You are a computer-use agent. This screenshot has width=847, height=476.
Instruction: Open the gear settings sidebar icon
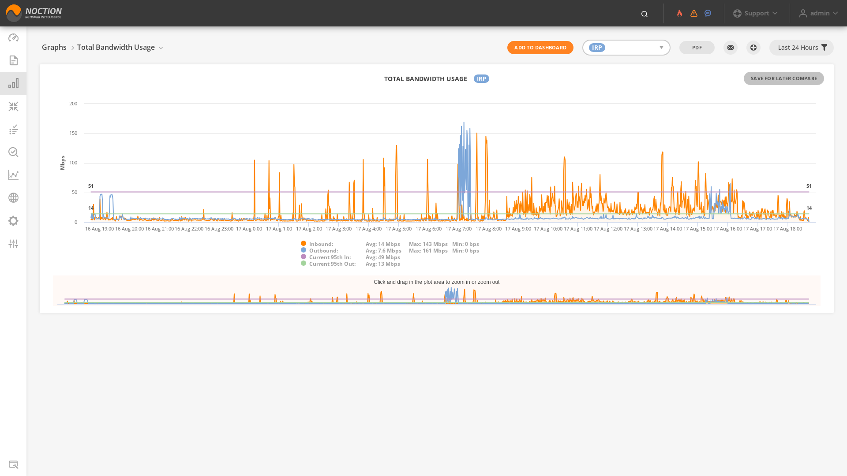click(13, 221)
